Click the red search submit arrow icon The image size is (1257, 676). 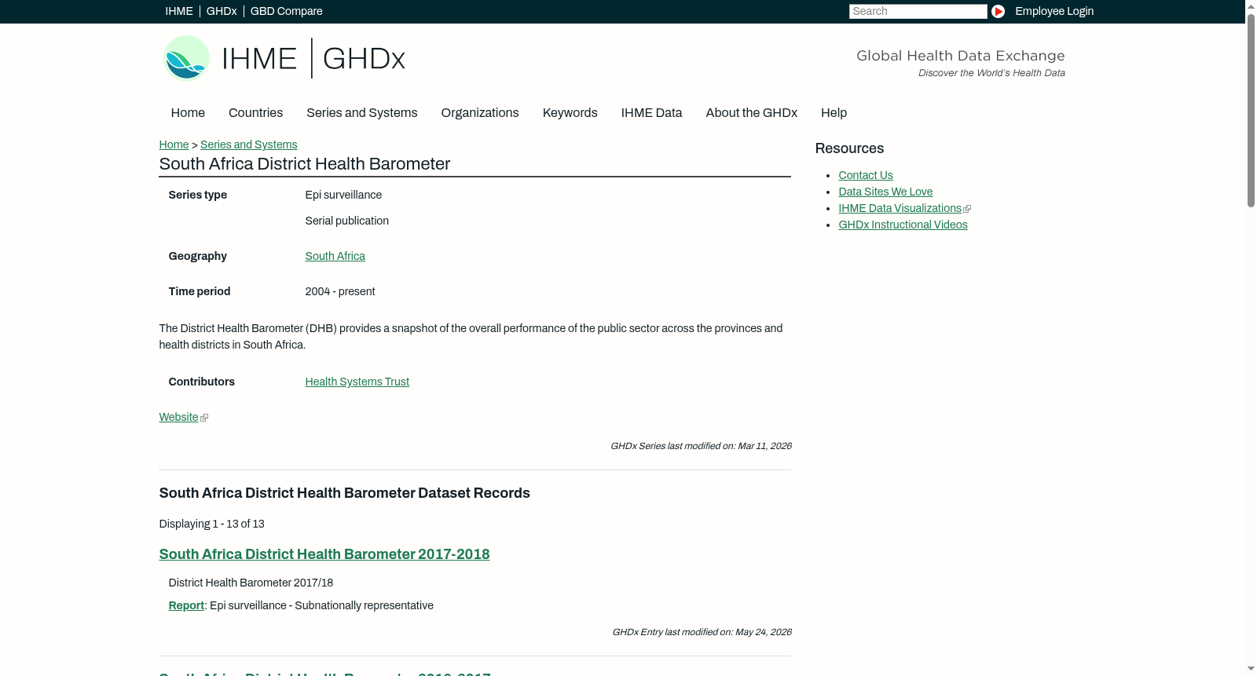click(998, 11)
